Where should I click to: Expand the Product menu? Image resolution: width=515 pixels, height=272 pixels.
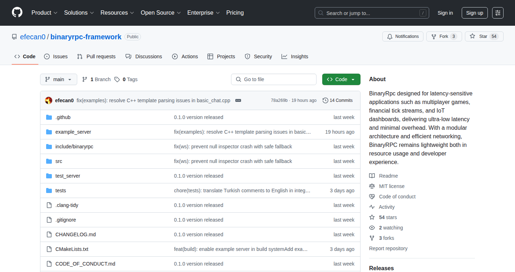click(44, 13)
